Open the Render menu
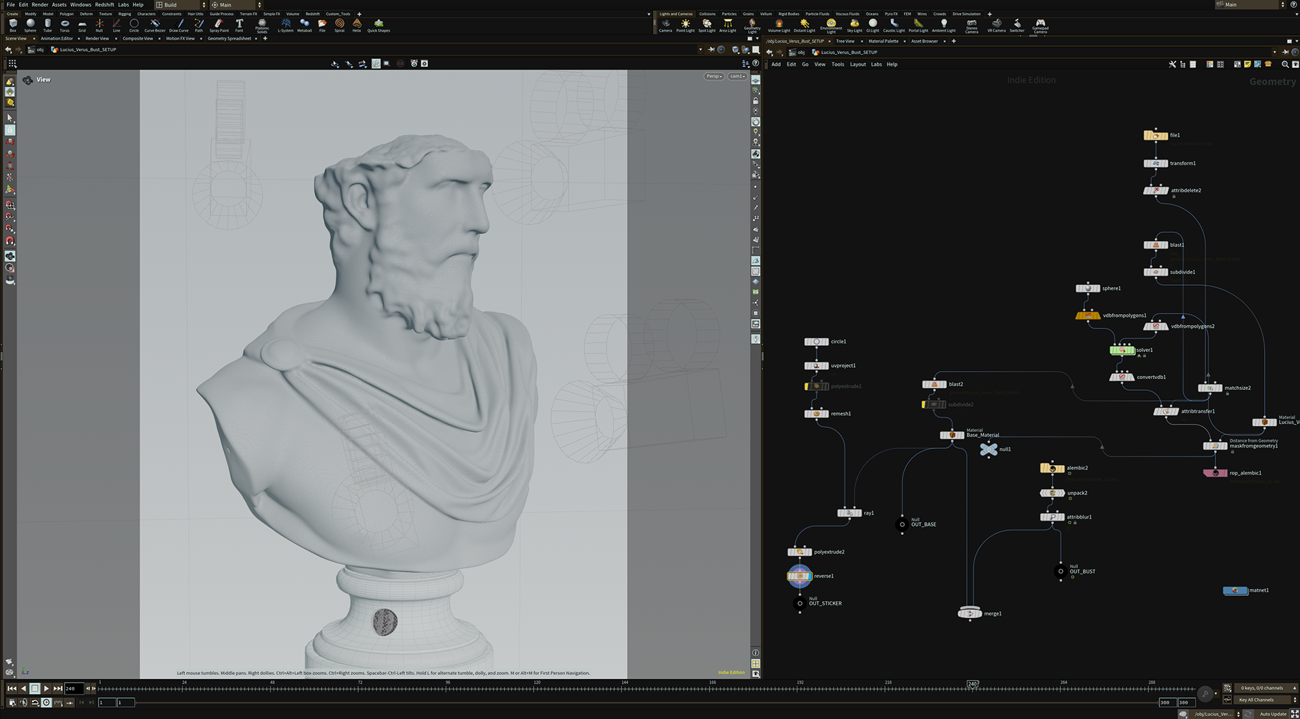This screenshot has height=719, width=1300. [40, 5]
